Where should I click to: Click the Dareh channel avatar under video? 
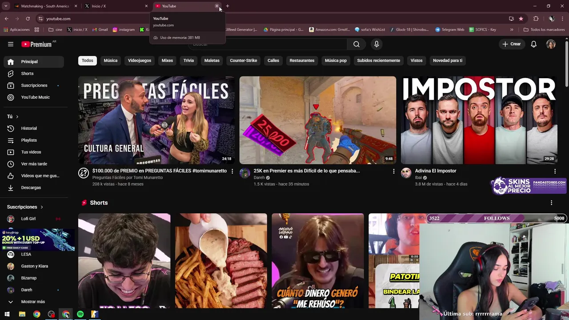click(x=244, y=173)
